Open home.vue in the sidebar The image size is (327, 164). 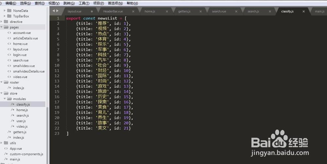pos(20,44)
